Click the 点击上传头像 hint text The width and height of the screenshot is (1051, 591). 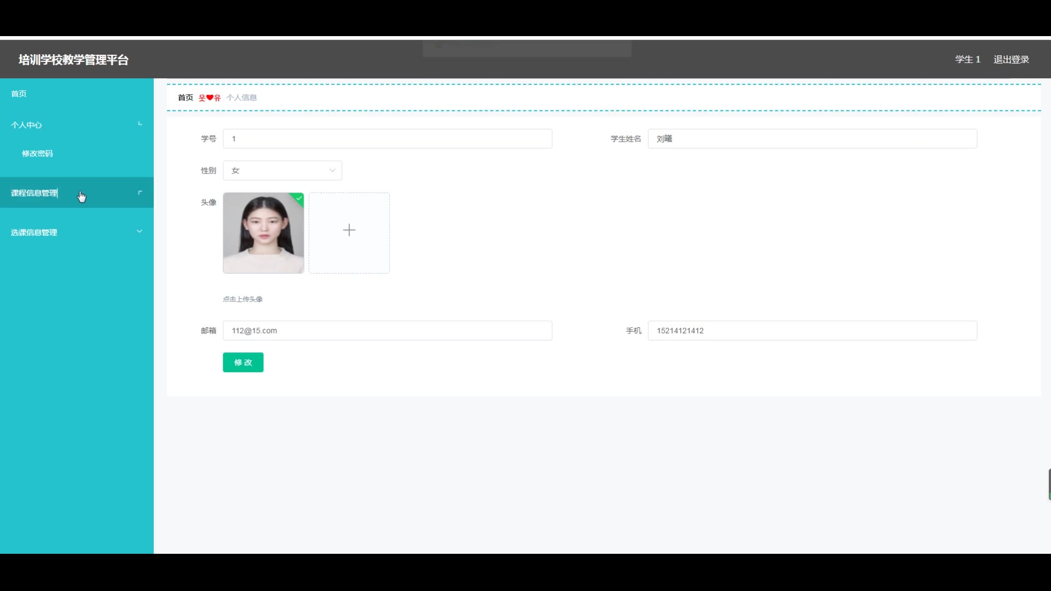[x=242, y=299]
